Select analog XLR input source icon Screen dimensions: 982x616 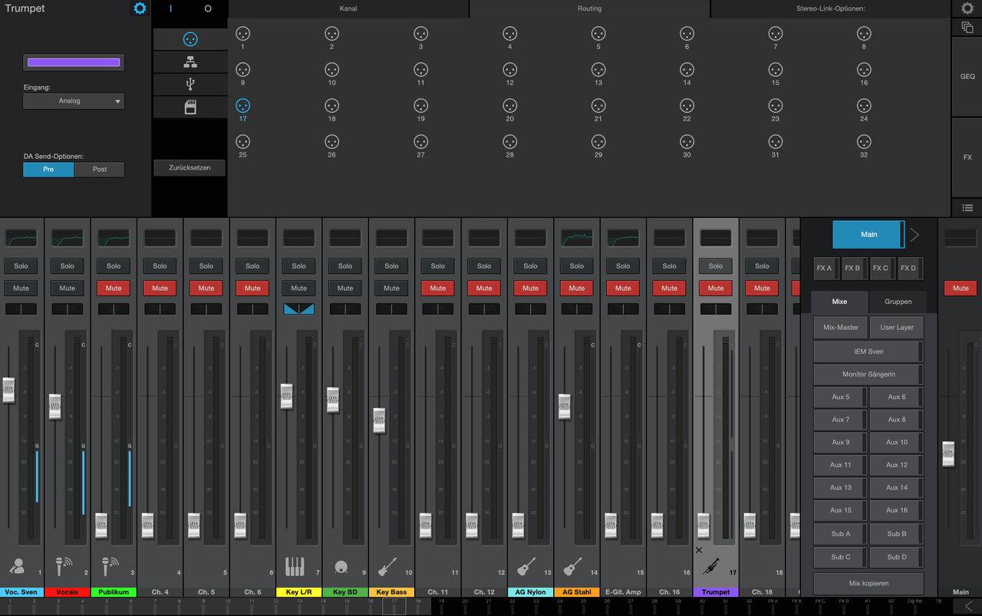(190, 39)
